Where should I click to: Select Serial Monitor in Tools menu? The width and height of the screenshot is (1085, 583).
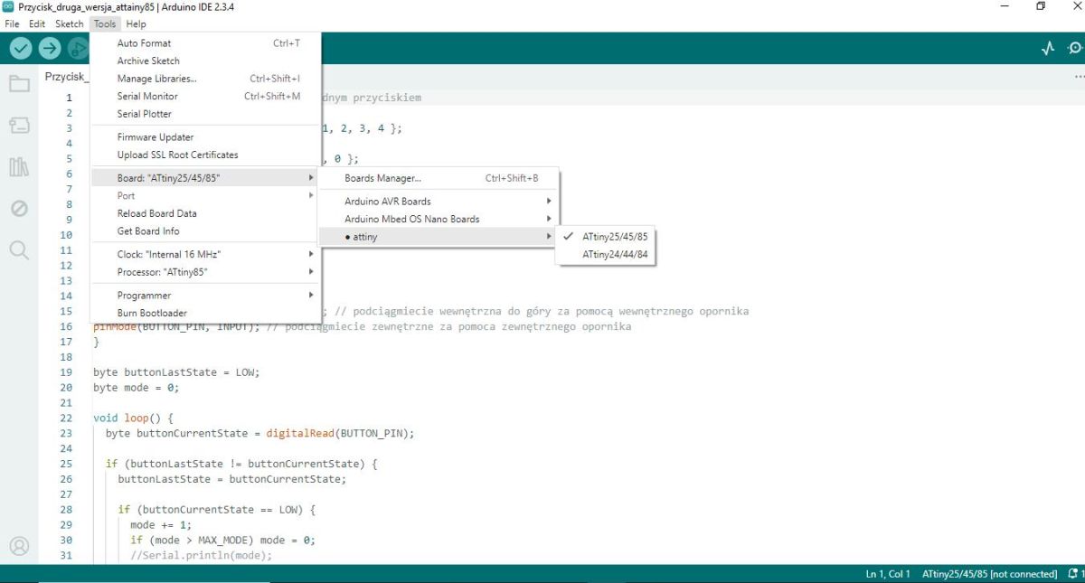(x=205, y=96)
